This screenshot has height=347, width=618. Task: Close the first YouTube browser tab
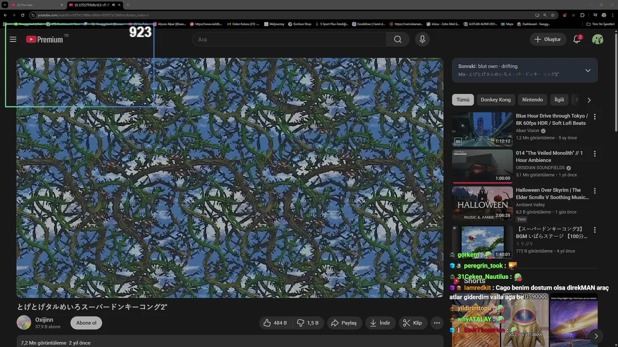[62, 5]
